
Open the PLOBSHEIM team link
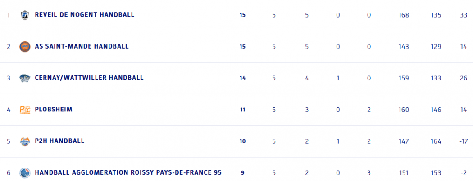53,110
